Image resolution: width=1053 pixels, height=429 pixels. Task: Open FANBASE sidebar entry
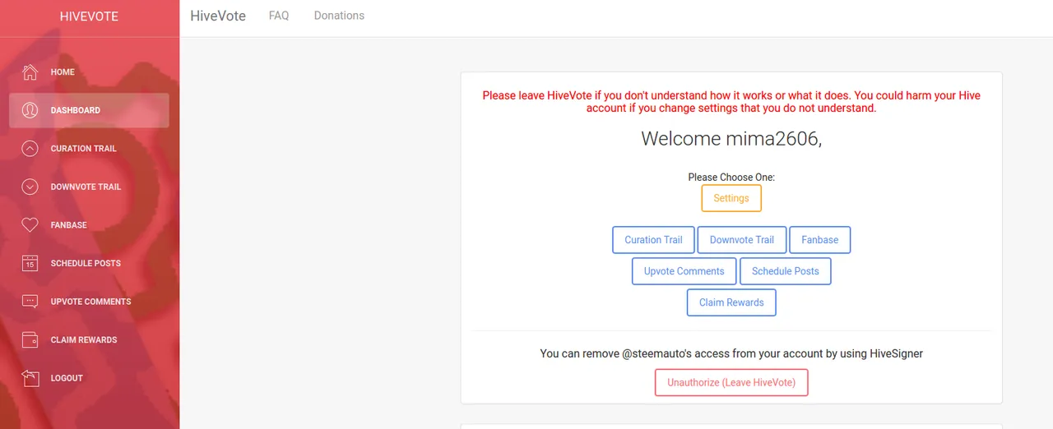click(89, 225)
